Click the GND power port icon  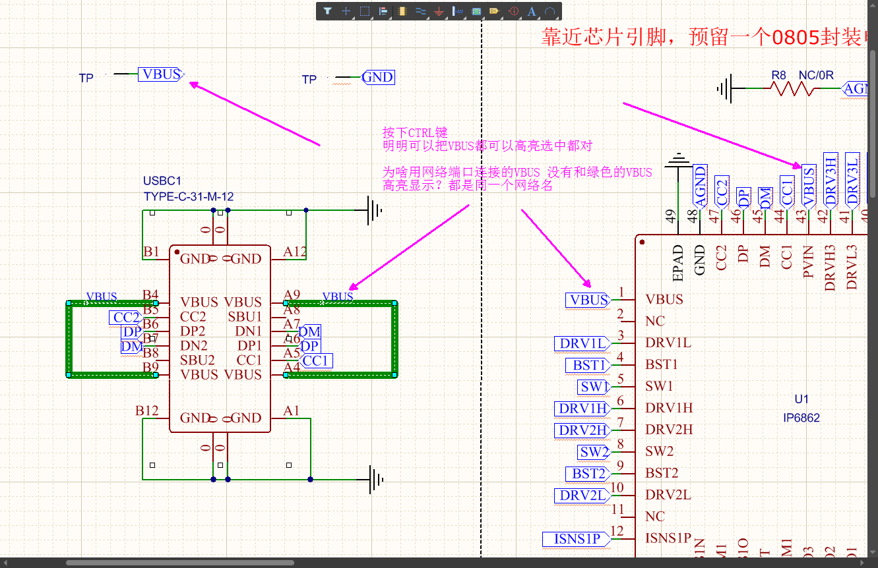coord(439,11)
